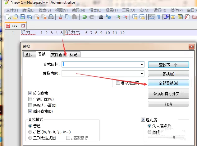Click the 取消 button

168,104
